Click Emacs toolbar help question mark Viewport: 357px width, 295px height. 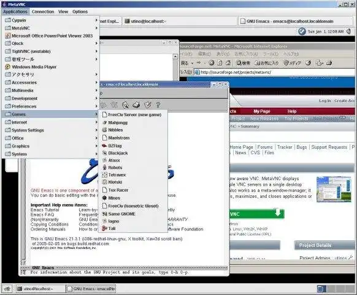tap(158, 105)
